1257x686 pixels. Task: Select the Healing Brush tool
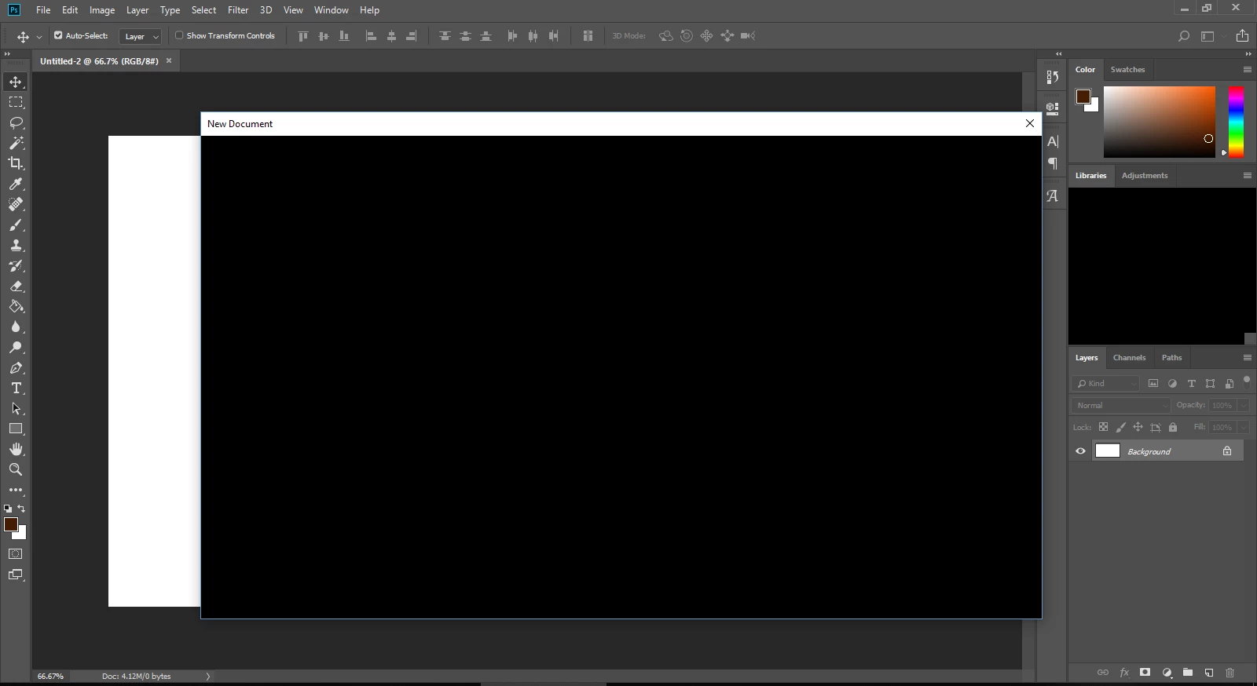coord(16,204)
